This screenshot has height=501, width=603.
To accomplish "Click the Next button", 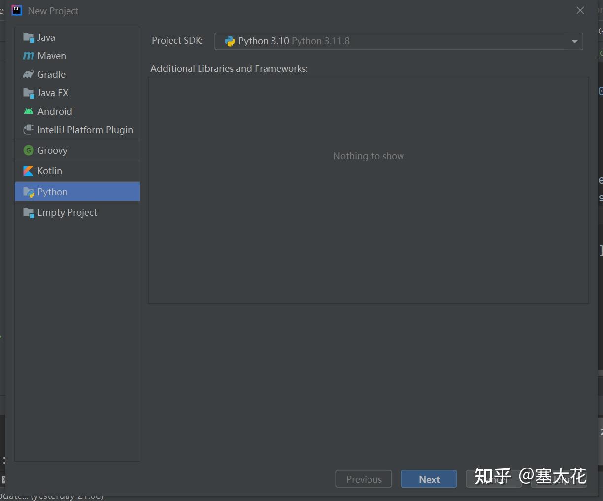I will click(428, 479).
